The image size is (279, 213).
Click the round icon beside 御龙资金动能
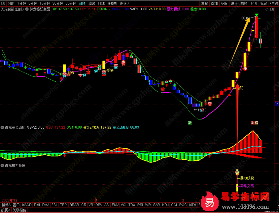(2, 127)
